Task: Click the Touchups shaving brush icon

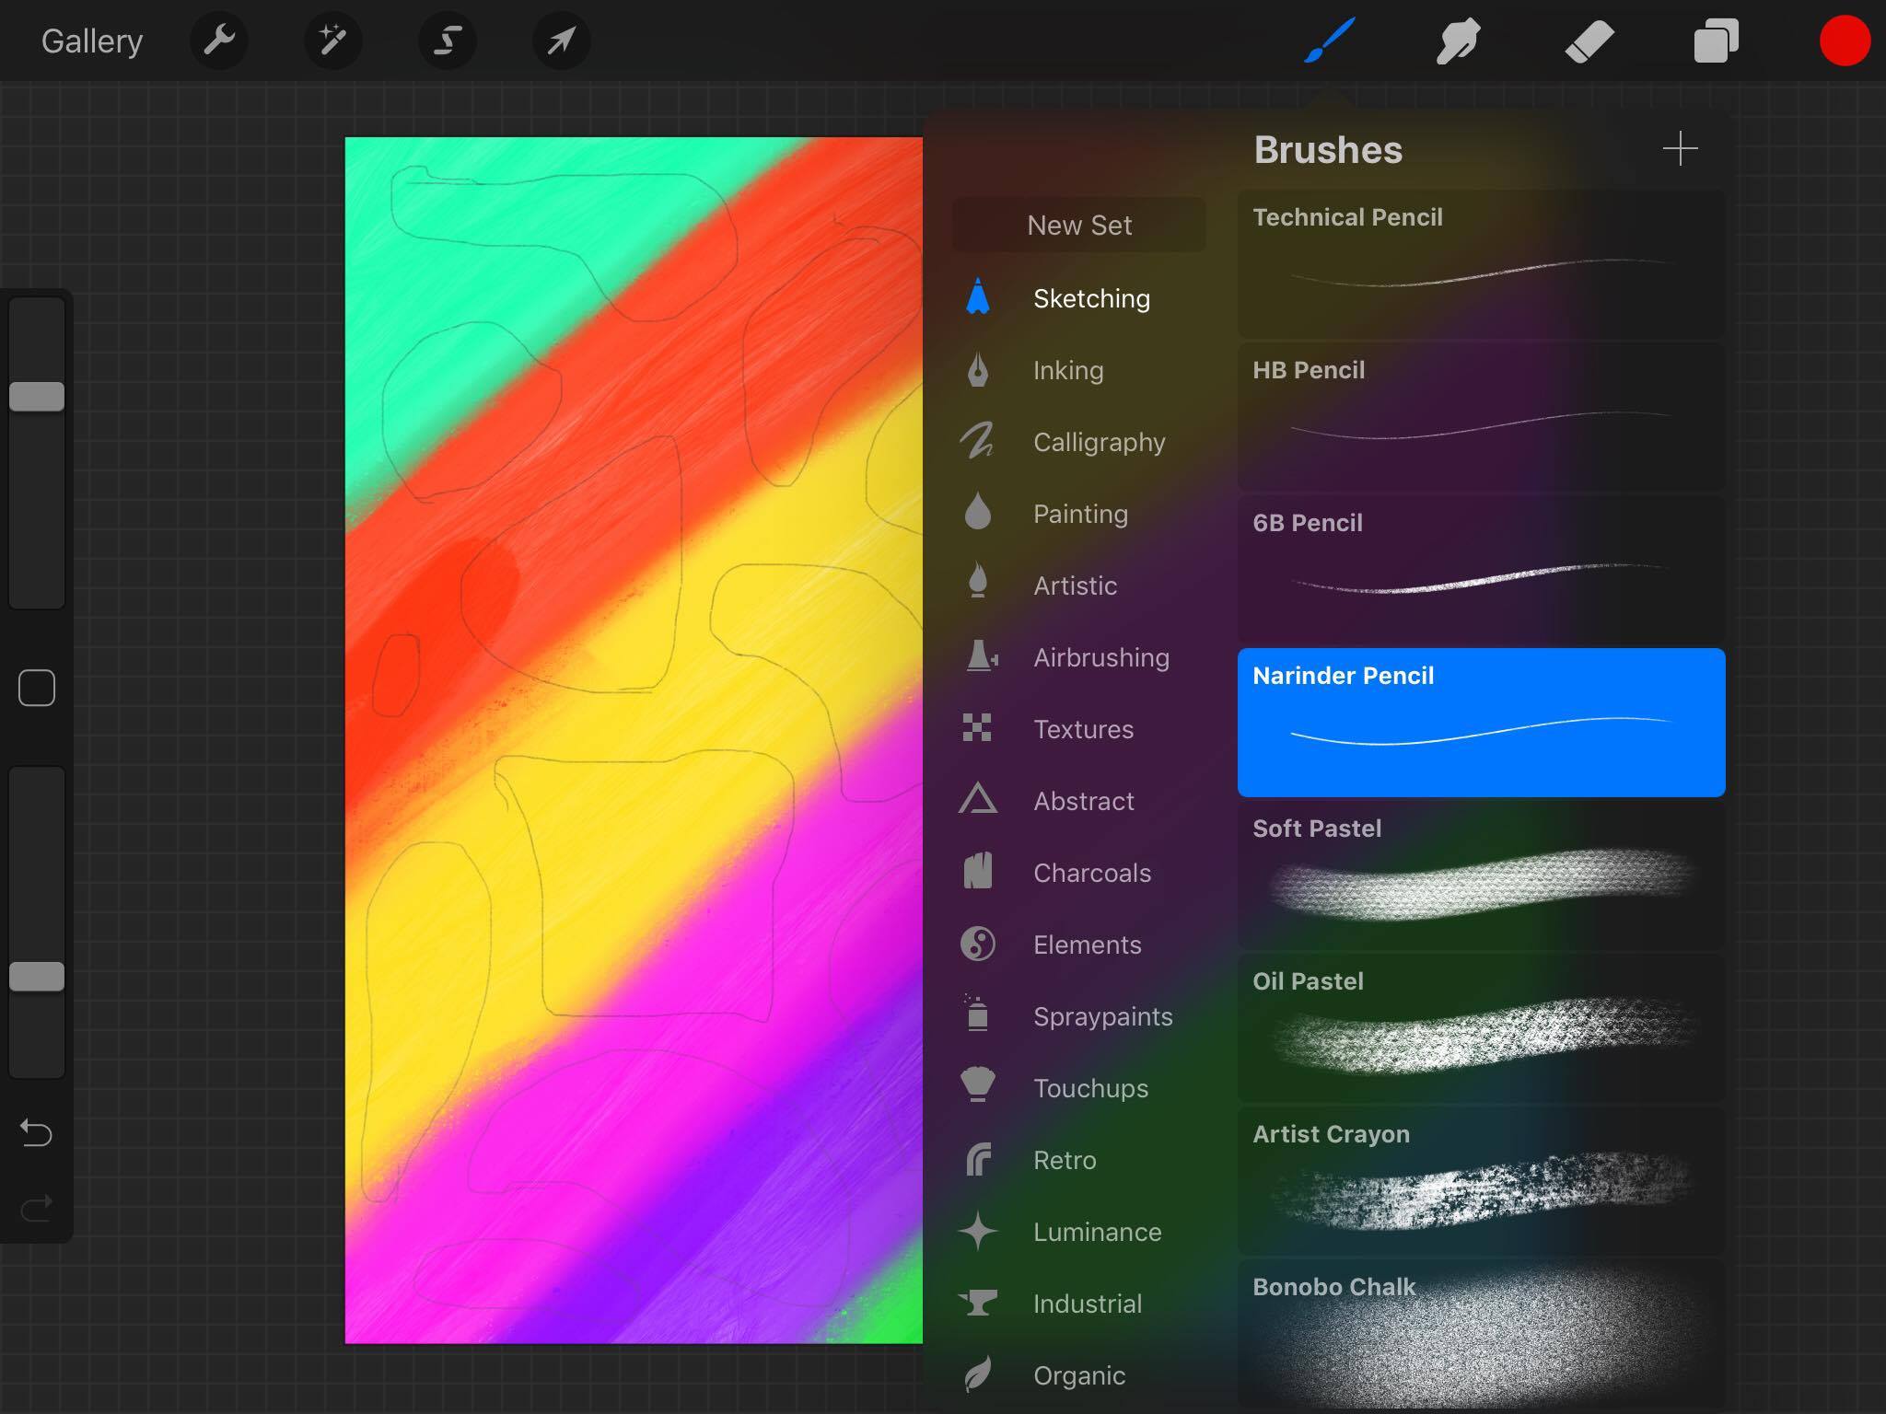Action: click(978, 1084)
